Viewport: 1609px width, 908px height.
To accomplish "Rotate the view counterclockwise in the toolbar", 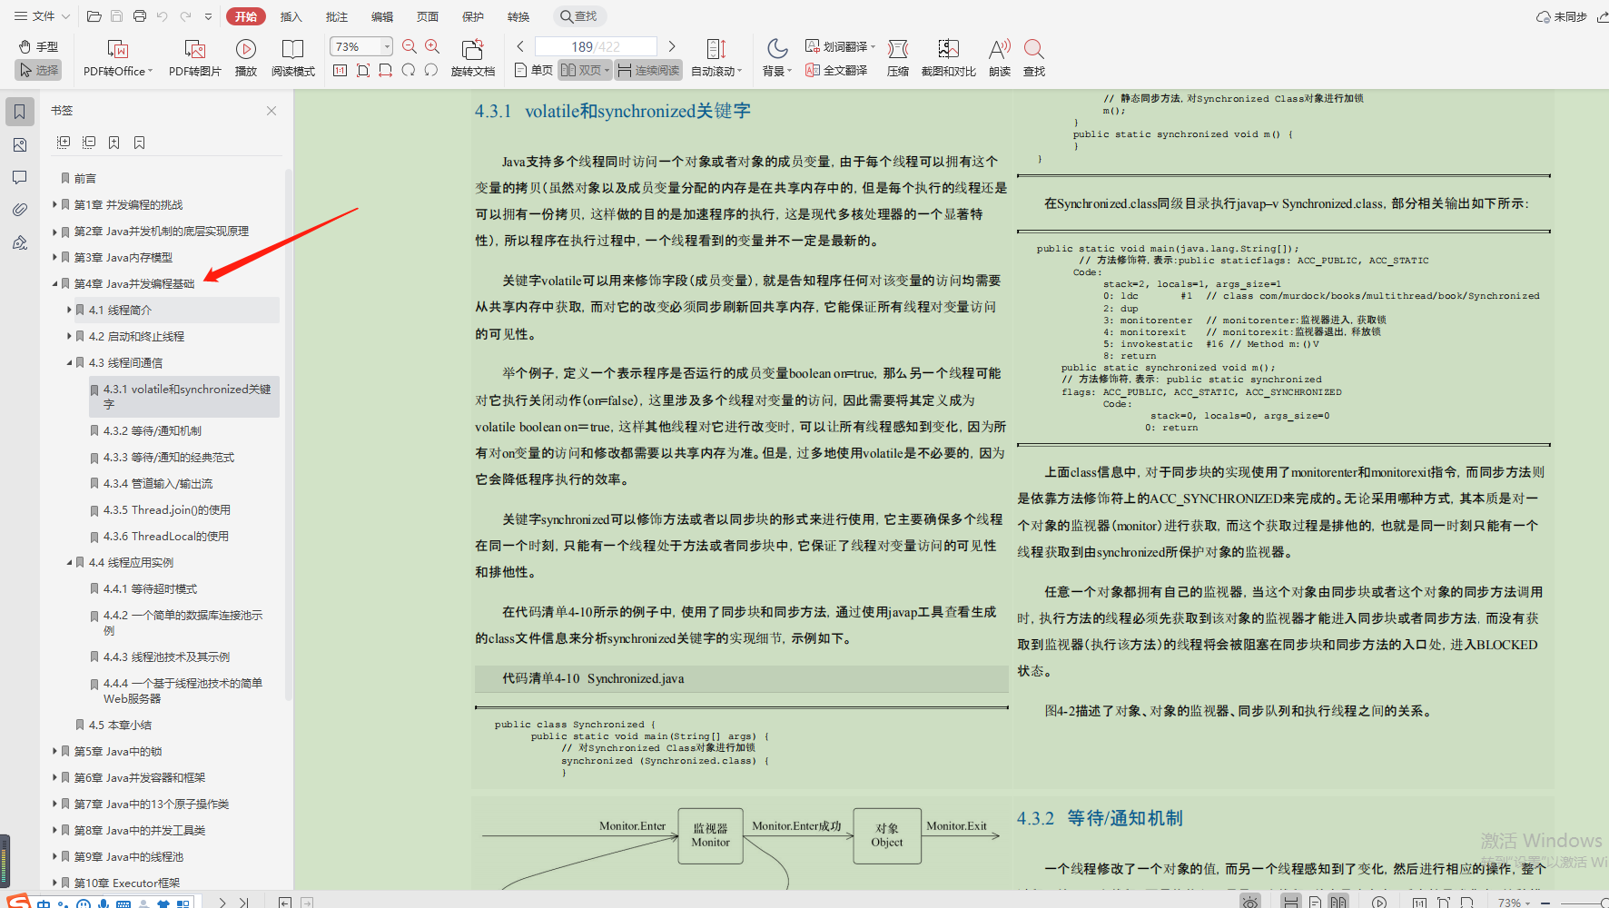I will point(431,70).
